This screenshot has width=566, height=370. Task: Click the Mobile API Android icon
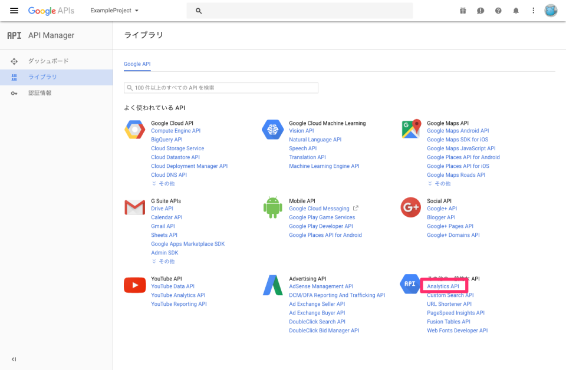272,207
